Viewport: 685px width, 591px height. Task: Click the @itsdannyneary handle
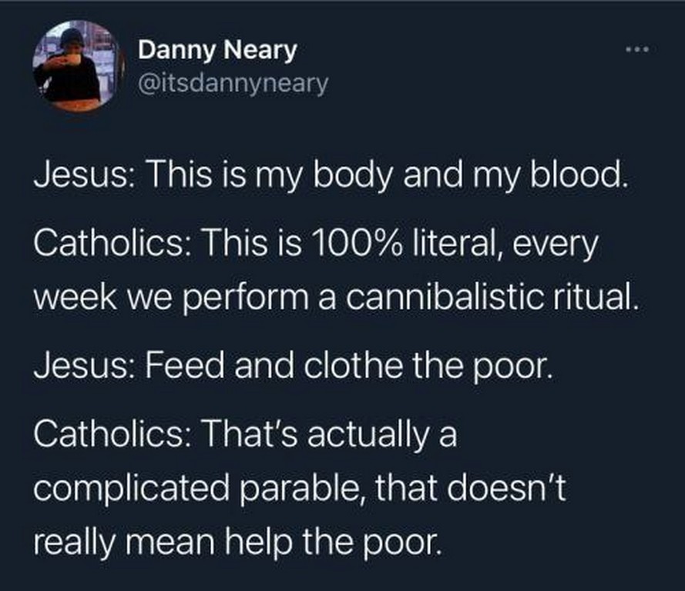click(233, 80)
